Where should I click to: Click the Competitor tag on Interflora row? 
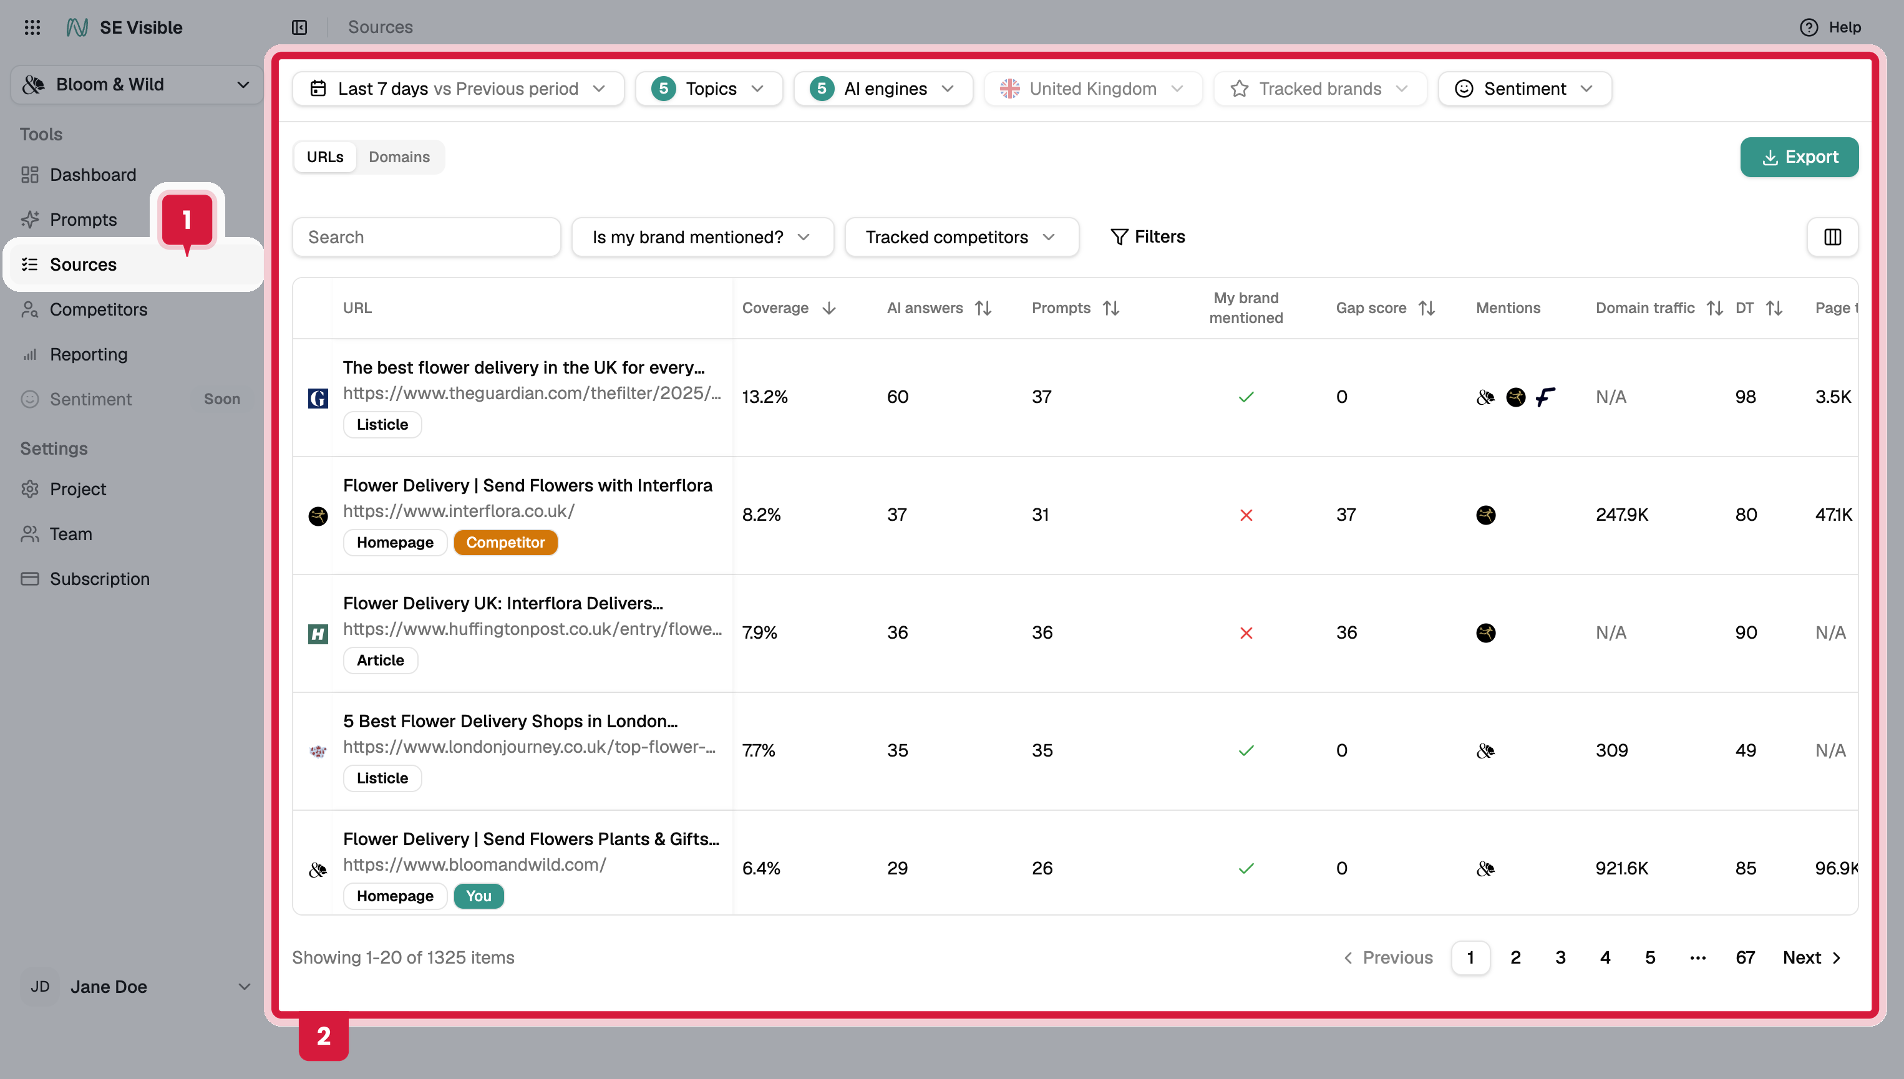[505, 543]
